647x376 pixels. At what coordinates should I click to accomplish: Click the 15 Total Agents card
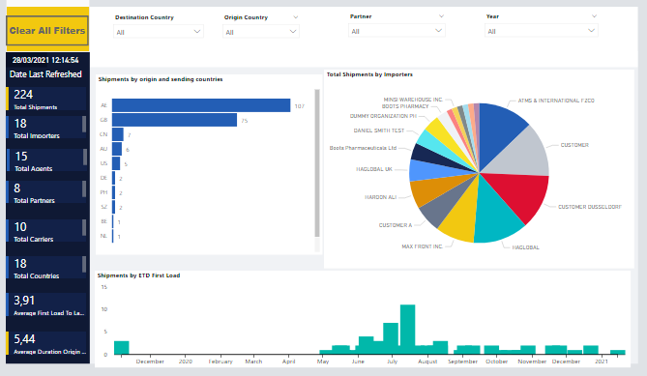coord(46,160)
